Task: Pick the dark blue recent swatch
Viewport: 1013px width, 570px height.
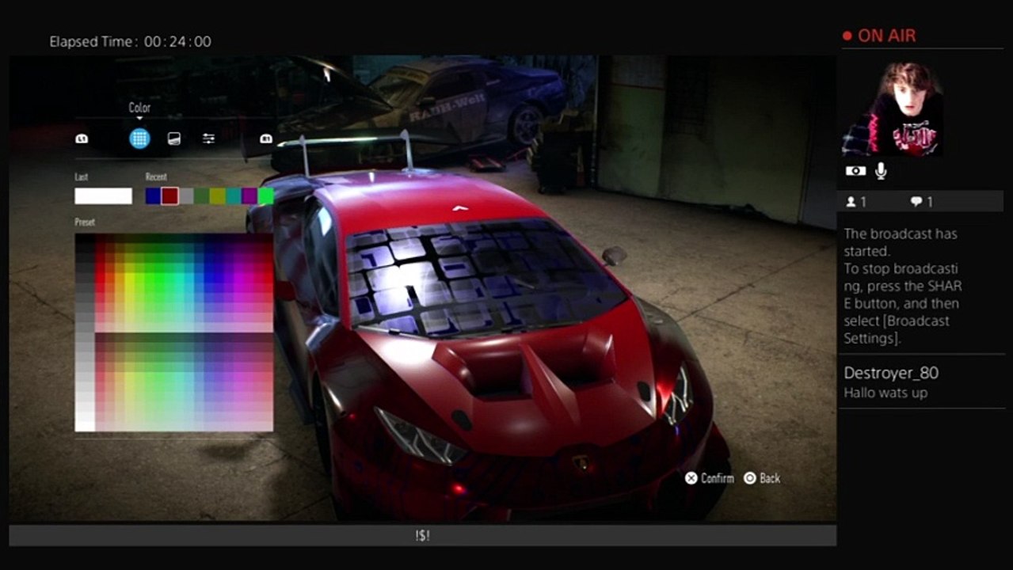Action: click(x=153, y=196)
